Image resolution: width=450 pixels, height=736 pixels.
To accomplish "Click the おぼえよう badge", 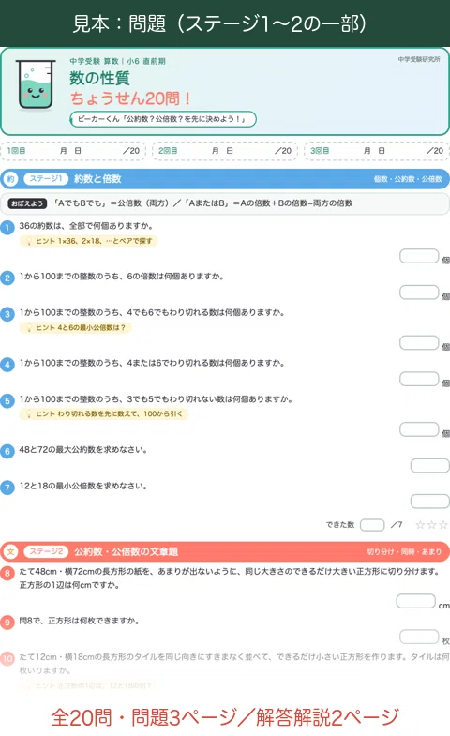I will pyautogui.click(x=27, y=203).
